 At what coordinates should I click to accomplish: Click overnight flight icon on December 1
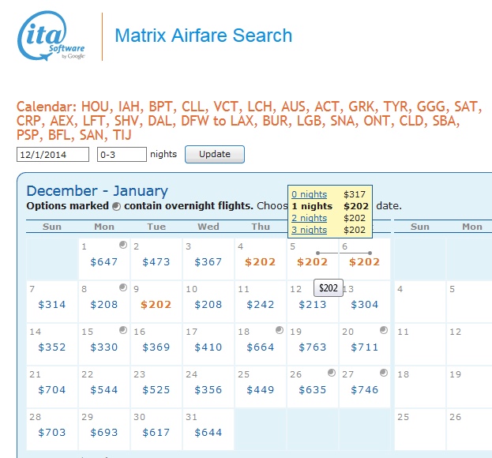(122, 245)
